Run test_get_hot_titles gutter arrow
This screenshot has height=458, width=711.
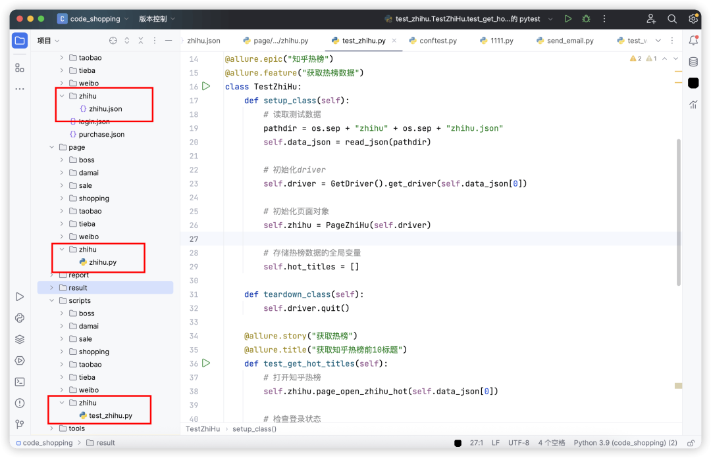(206, 363)
